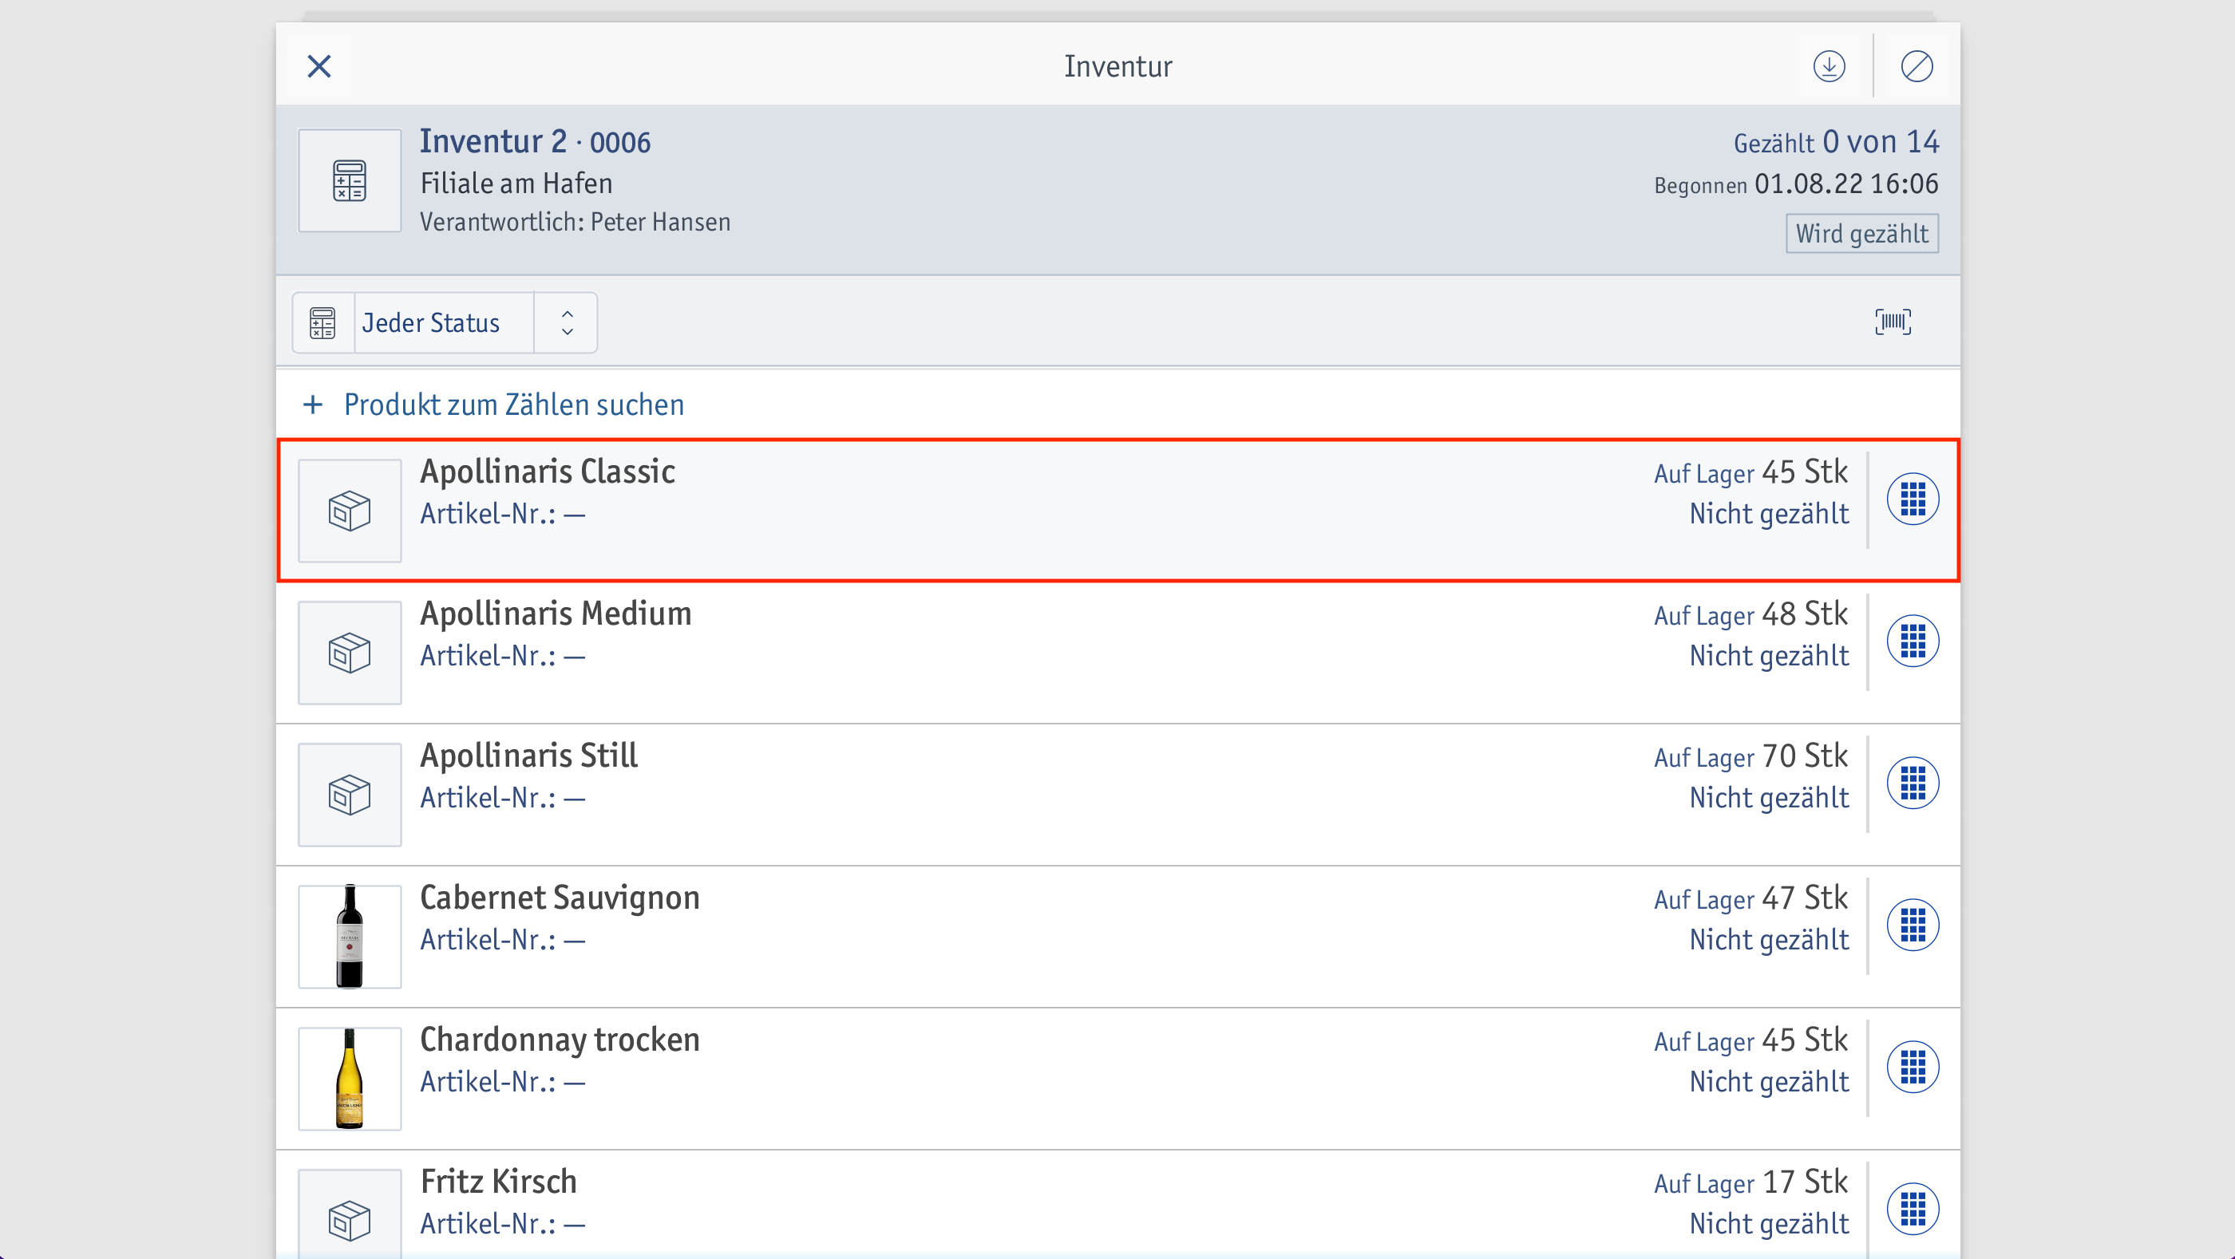The image size is (2235, 1259).
Task: Click the Inventur 2 · 0006 title
Action: (536, 141)
